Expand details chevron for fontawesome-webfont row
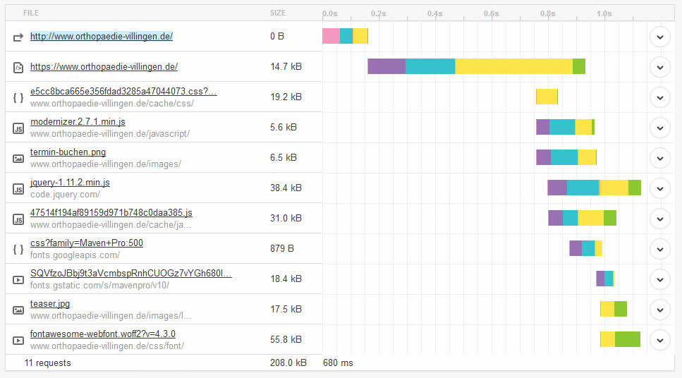The image size is (682, 378). tap(660, 340)
